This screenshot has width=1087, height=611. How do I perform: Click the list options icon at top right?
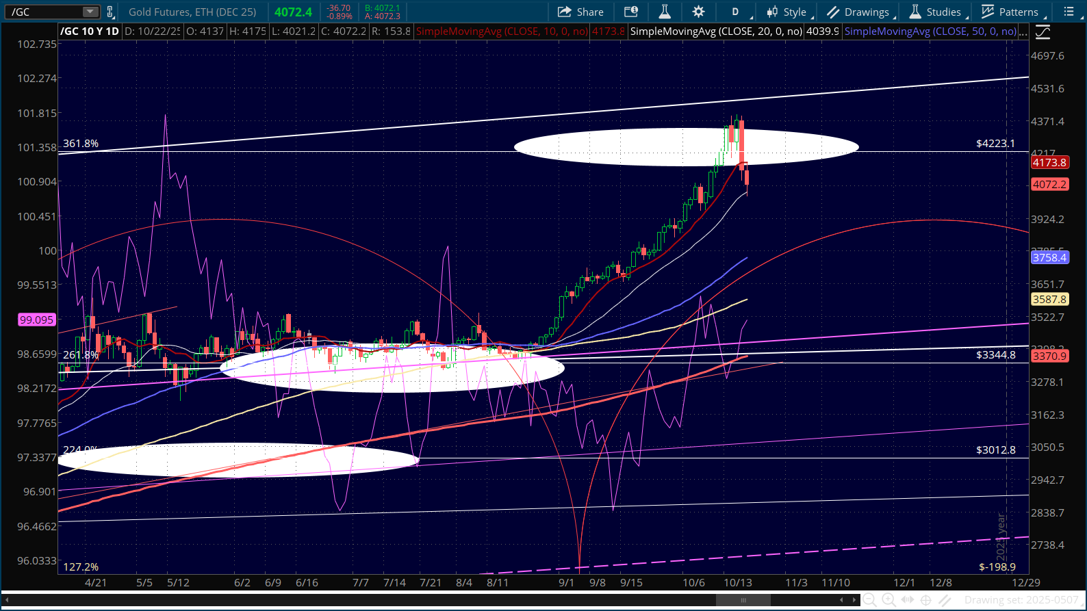tap(1069, 12)
